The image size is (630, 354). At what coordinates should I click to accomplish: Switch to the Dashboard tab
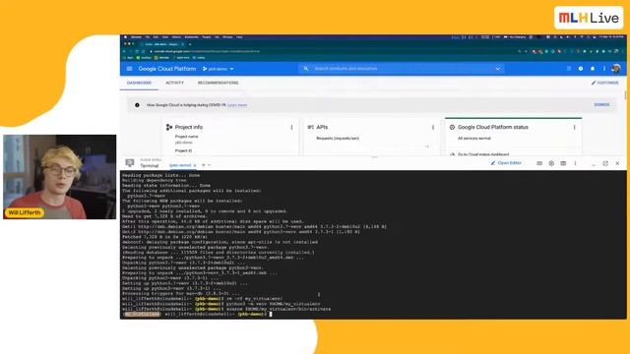click(139, 83)
